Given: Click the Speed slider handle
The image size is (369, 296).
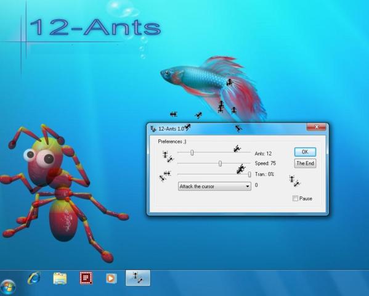Looking at the screenshot, I should coord(220,163).
